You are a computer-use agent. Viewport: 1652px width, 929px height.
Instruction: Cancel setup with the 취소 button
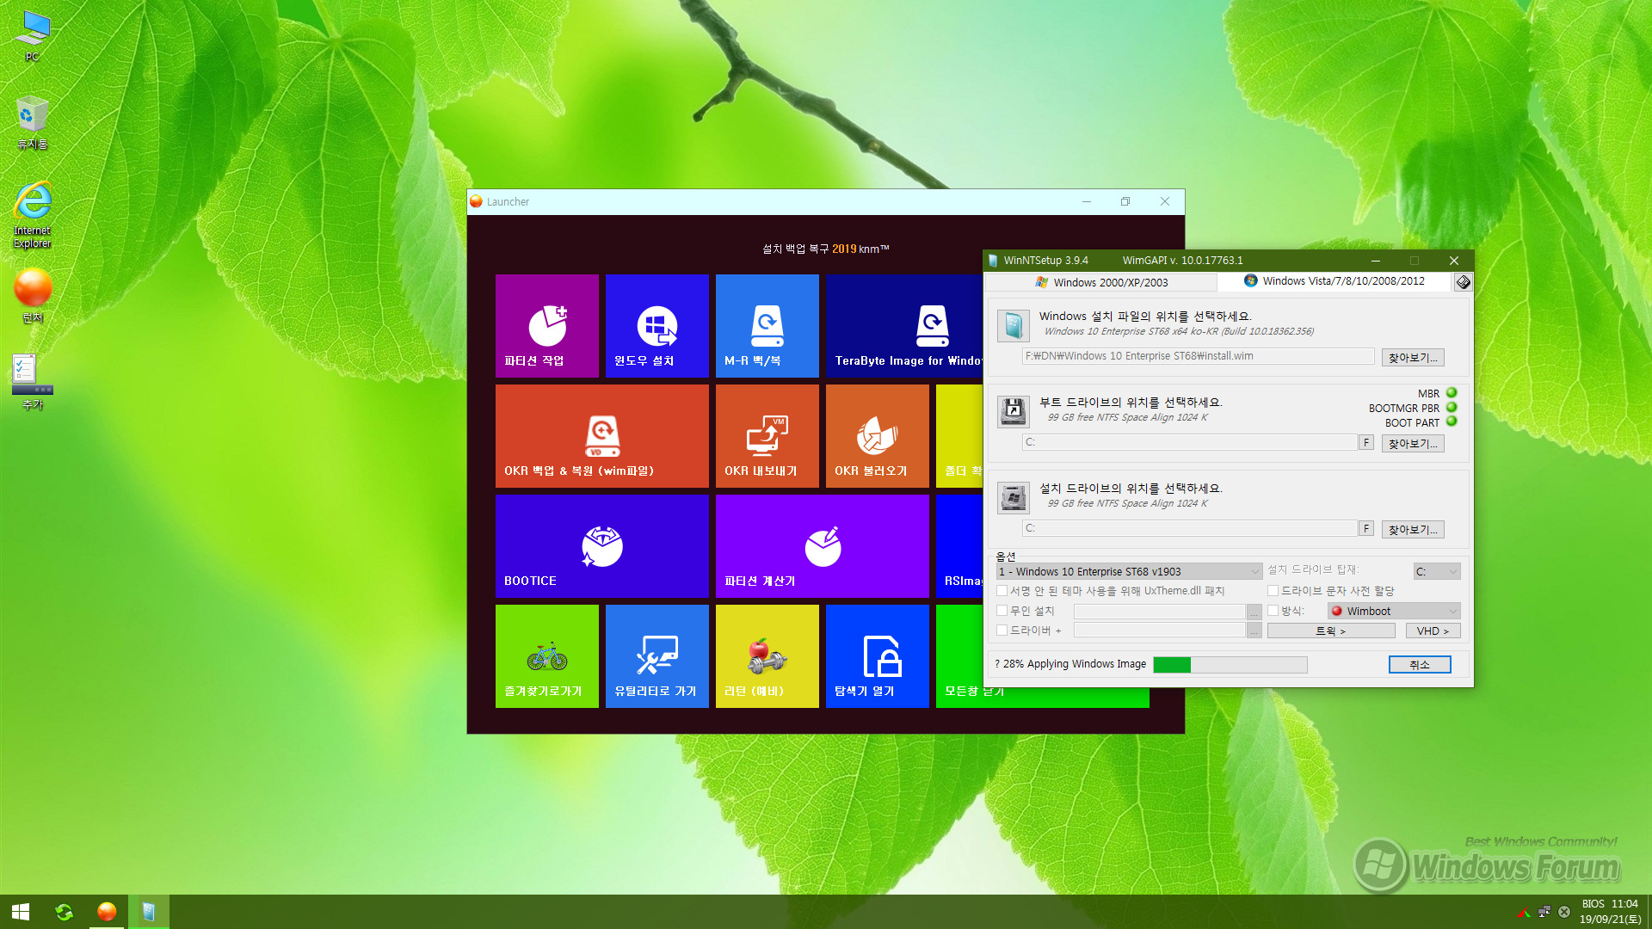(1420, 664)
